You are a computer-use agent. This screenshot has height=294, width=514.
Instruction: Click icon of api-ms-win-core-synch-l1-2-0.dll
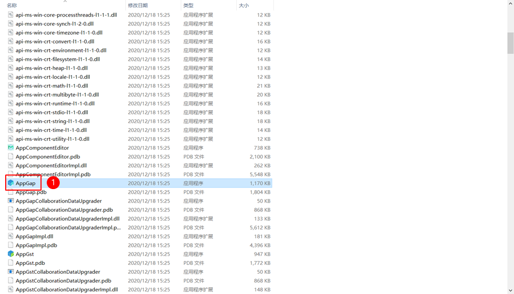11,23
